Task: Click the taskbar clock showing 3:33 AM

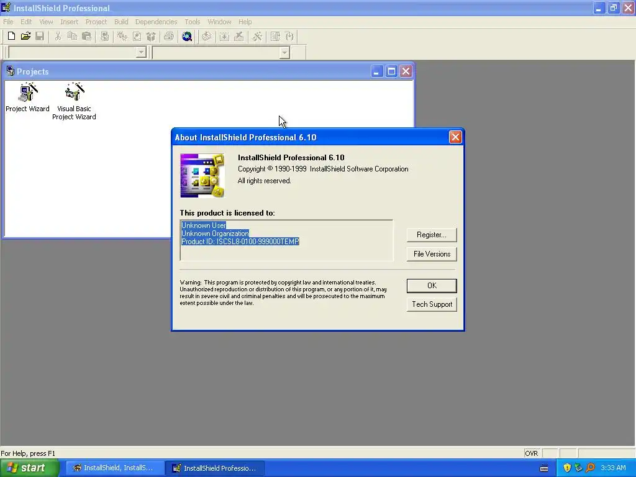Action: (613, 468)
